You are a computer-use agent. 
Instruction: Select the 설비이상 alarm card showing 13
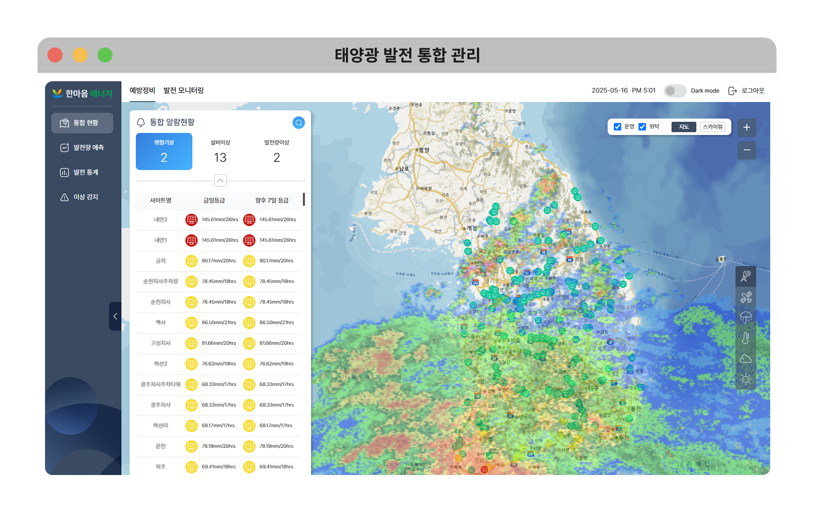pos(220,151)
